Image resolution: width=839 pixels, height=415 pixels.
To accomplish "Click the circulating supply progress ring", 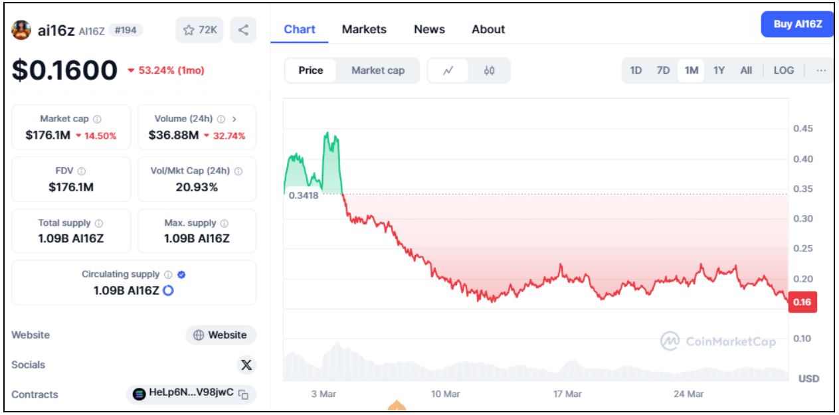I will point(168,290).
